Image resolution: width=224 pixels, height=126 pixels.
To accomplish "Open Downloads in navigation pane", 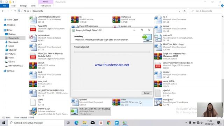I will (x=13, y=42).
